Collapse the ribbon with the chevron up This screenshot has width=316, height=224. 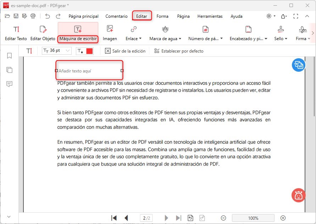click(307, 16)
